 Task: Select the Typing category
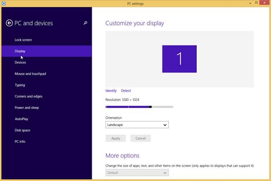coord(20,85)
